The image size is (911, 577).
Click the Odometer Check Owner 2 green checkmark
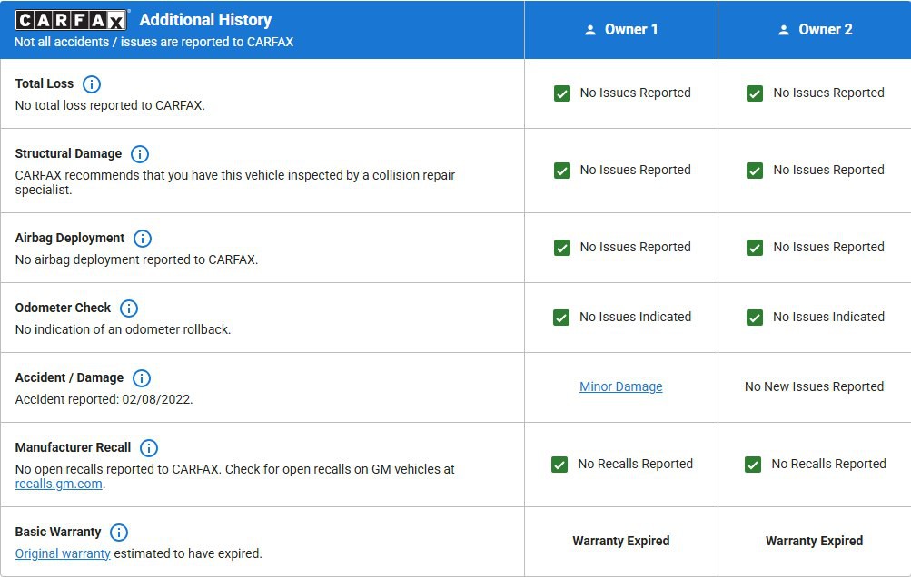point(755,318)
